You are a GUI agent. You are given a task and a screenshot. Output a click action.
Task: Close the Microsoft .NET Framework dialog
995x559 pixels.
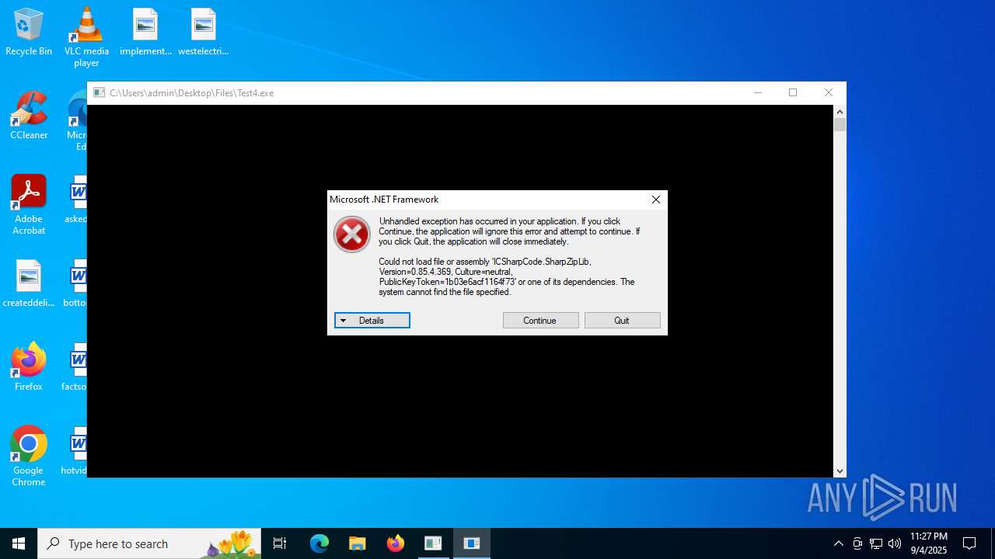point(656,200)
